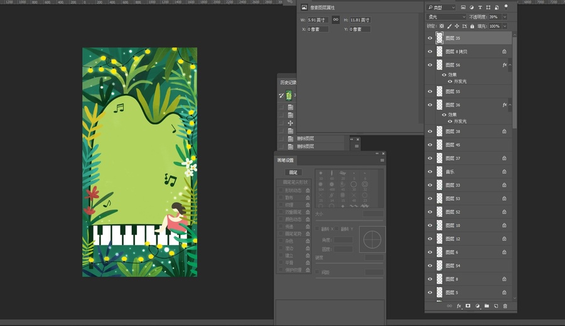The image size is (565, 326).
Task: Click the width W input field
Action: 318,20
